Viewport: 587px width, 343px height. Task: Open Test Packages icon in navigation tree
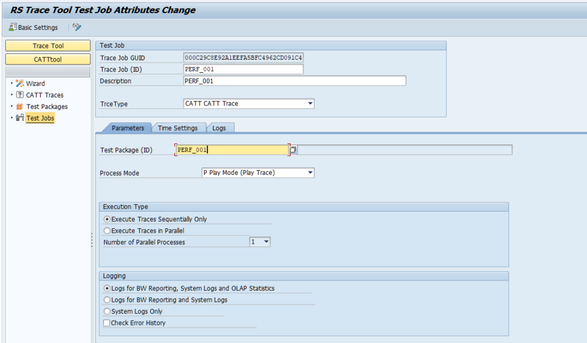20,107
